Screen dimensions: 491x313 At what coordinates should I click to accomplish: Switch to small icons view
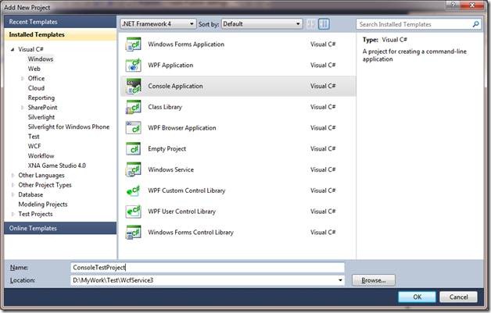(312, 25)
